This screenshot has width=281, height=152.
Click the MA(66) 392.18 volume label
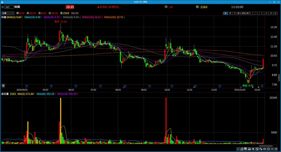pyautogui.click(x=46, y=94)
